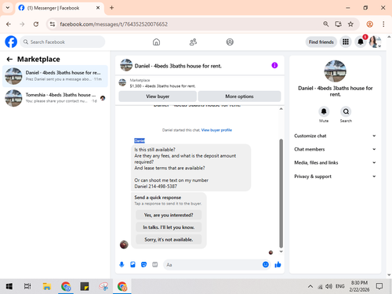Click the More options button

[x=239, y=96]
